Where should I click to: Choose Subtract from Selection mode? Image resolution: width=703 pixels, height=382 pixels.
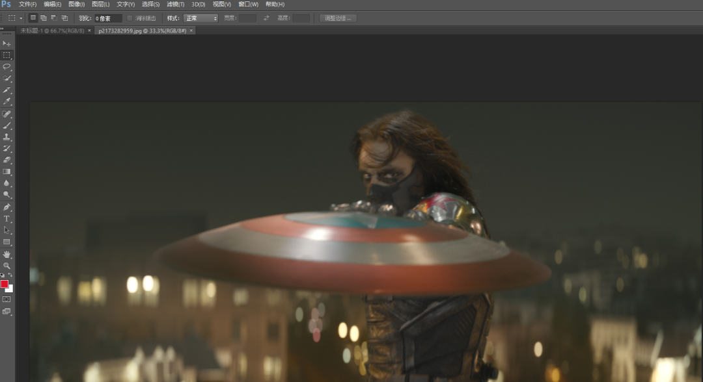[x=54, y=18]
